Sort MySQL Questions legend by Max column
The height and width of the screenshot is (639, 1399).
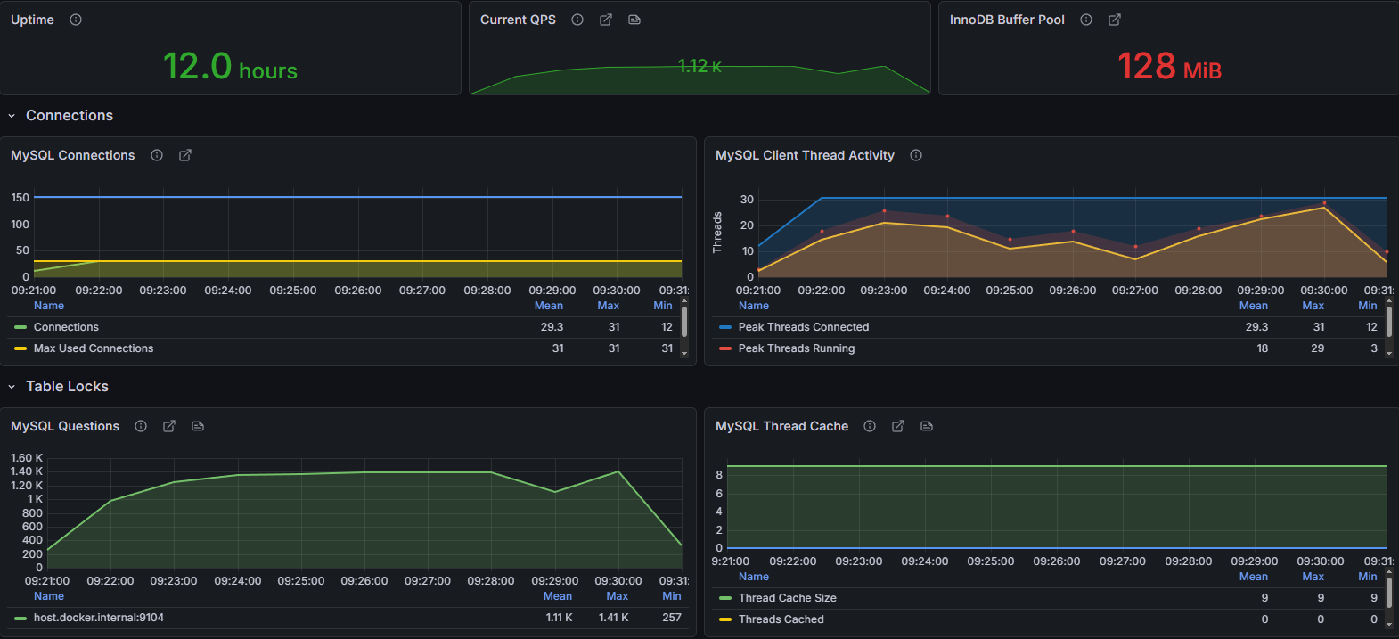pos(618,596)
